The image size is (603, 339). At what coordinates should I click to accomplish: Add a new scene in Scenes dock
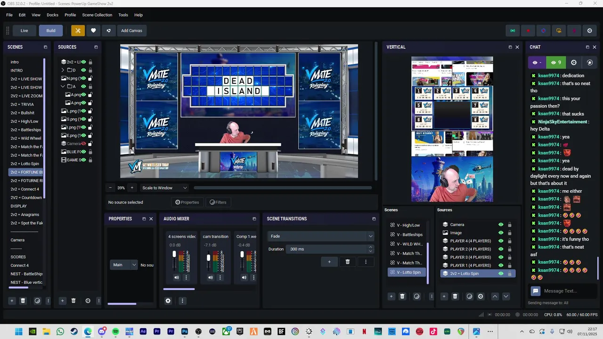12,300
